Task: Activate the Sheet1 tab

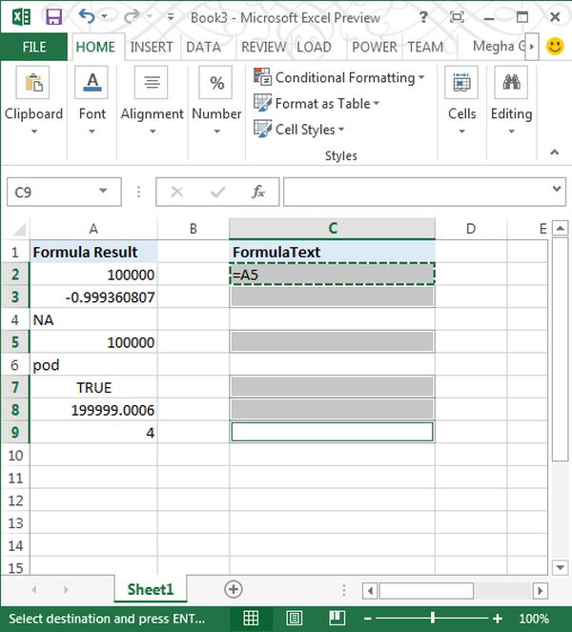Action: [151, 589]
